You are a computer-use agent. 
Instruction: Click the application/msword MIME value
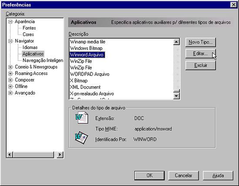click(x=153, y=129)
